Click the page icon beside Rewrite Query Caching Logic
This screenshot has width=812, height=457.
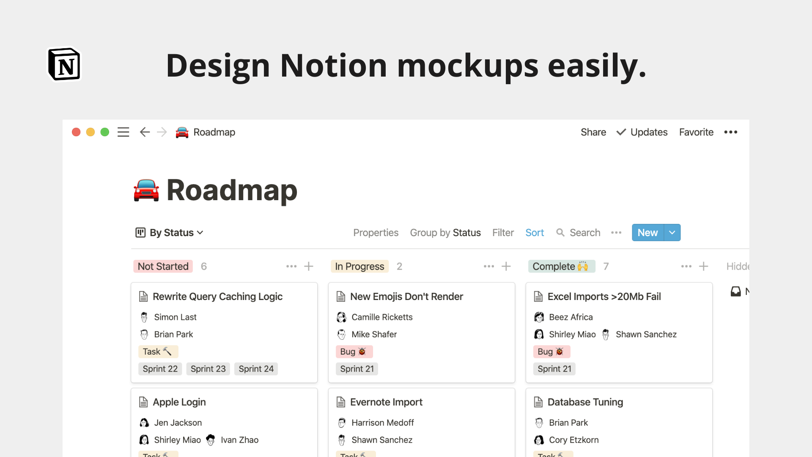point(143,296)
